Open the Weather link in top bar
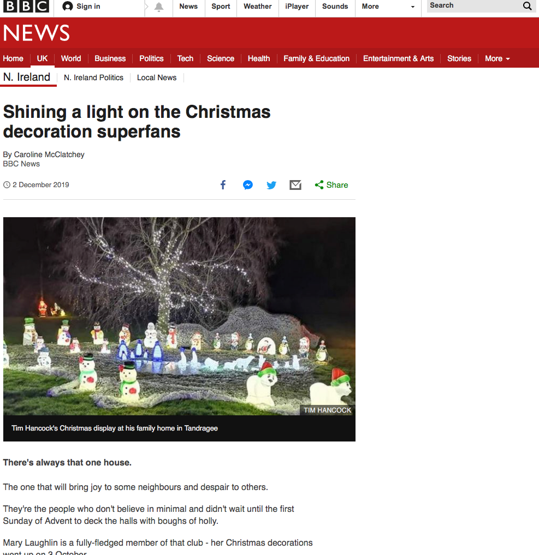 tap(257, 7)
